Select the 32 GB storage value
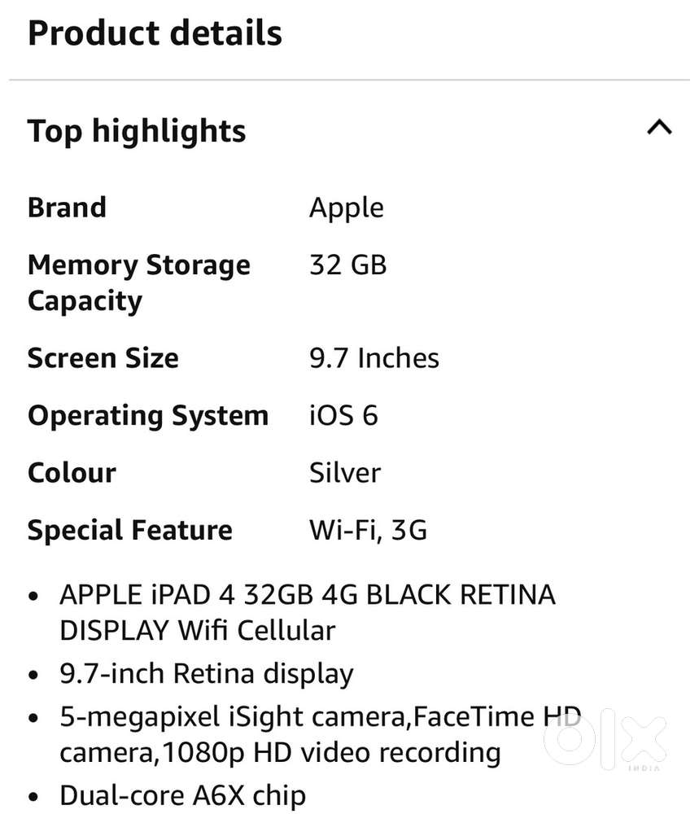Viewport: 699px width, 814px height. pos(347,265)
